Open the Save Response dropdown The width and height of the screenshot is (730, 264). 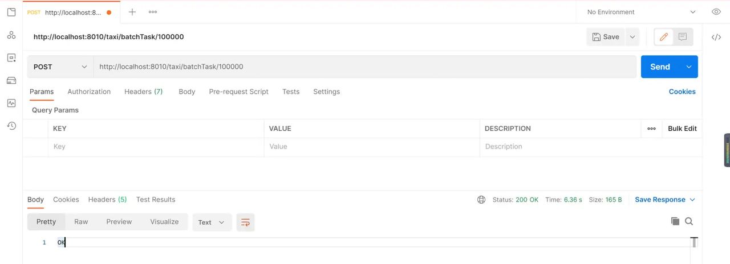665,200
